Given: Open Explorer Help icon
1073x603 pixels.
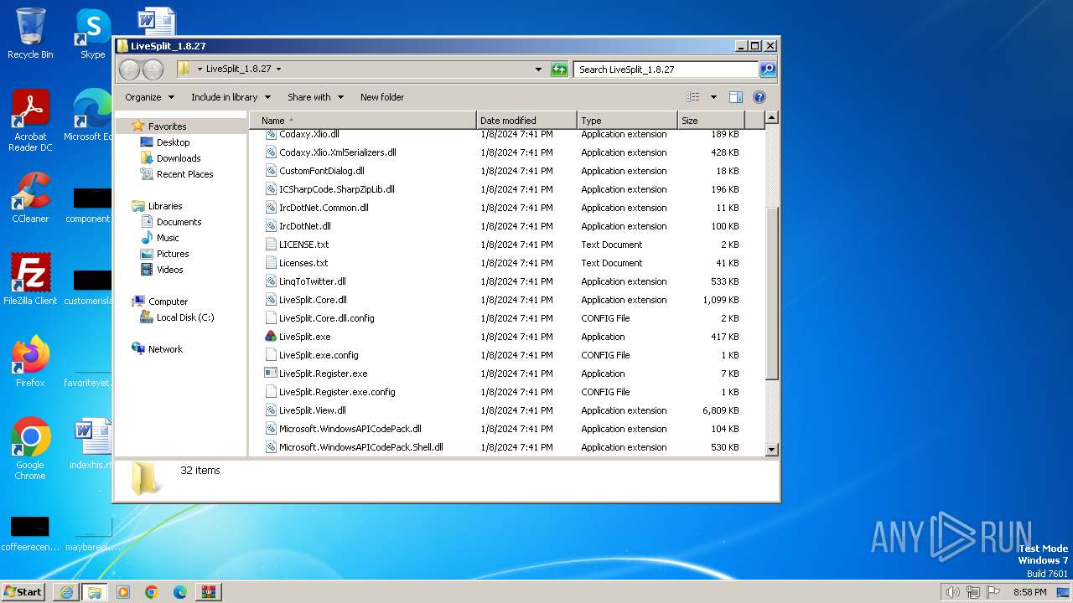Looking at the screenshot, I should click(x=759, y=97).
